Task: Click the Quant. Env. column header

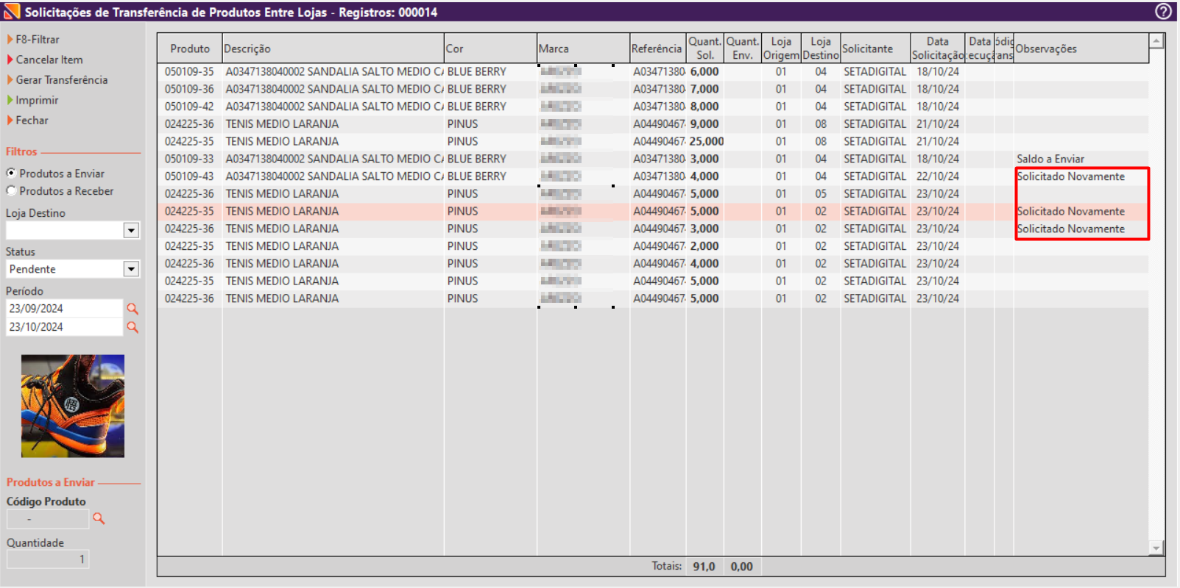Action: point(743,49)
